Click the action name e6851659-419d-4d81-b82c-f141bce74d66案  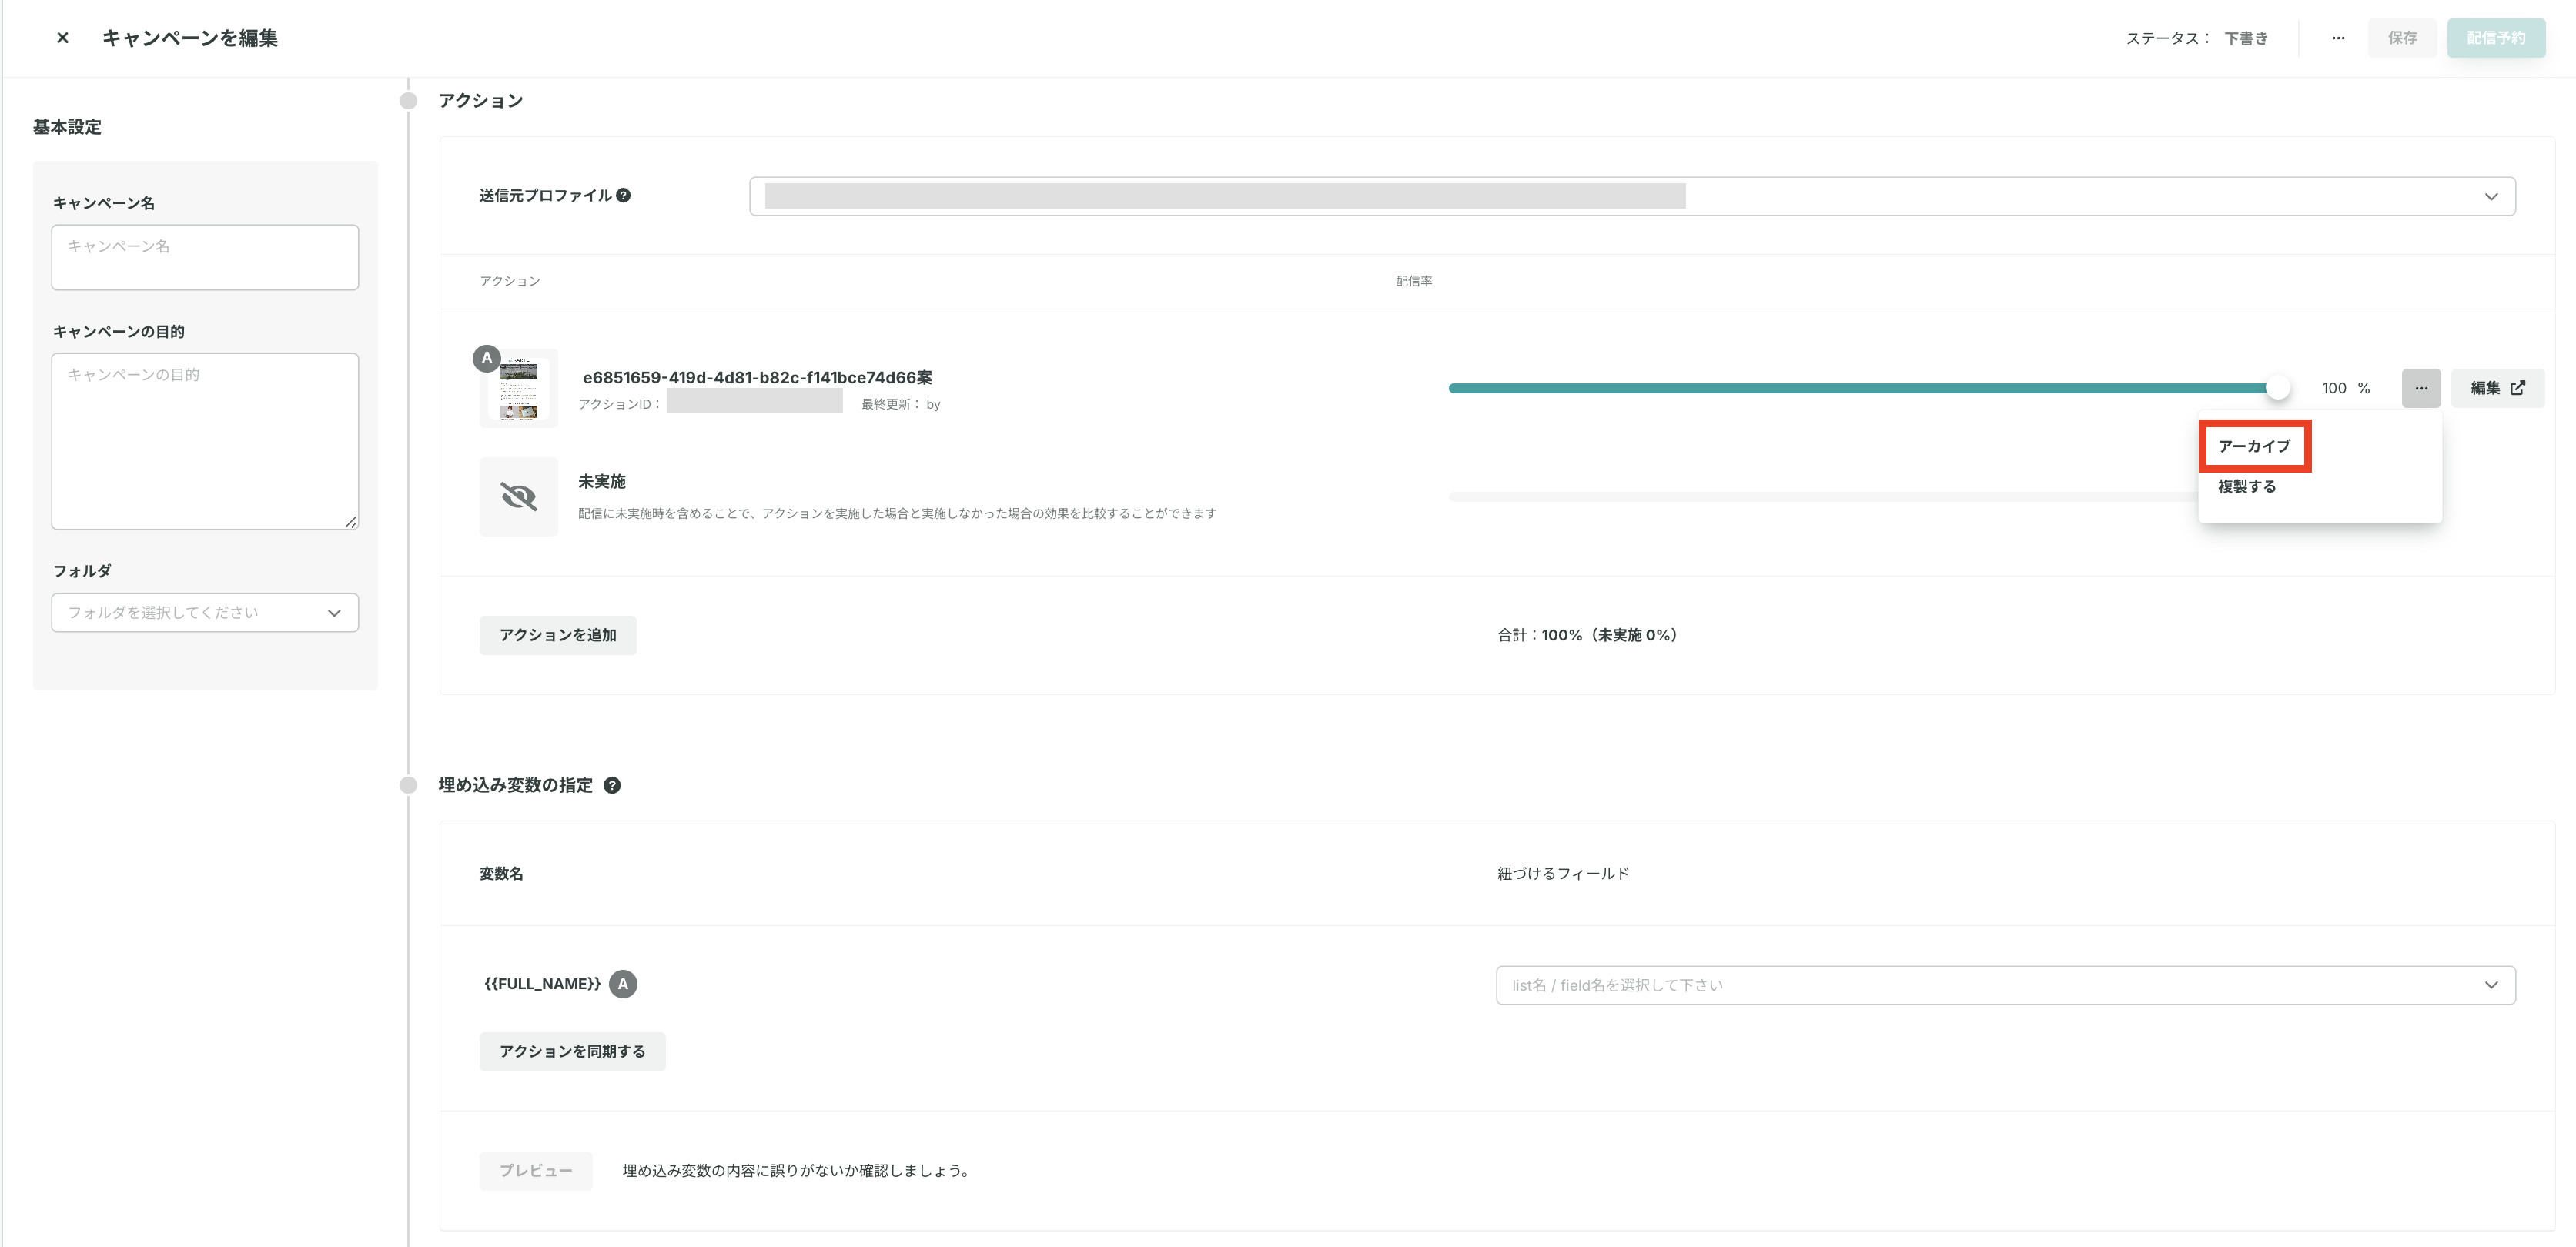[757, 378]
